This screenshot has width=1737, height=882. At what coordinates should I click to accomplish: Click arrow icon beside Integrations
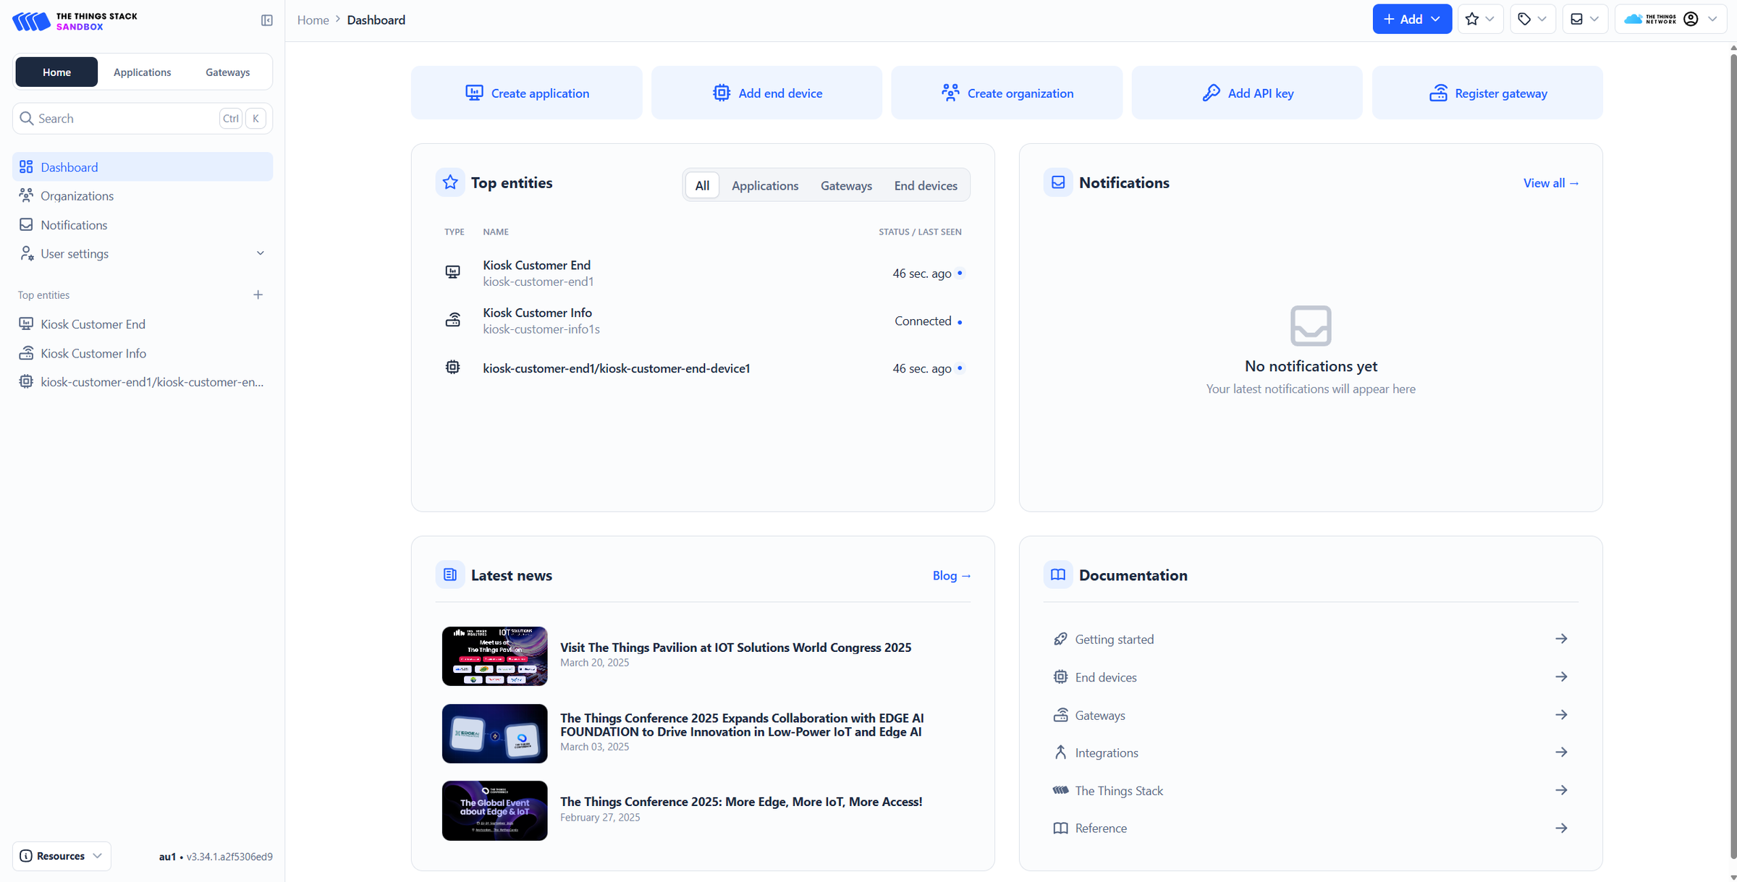click(x=1561, y=752)
